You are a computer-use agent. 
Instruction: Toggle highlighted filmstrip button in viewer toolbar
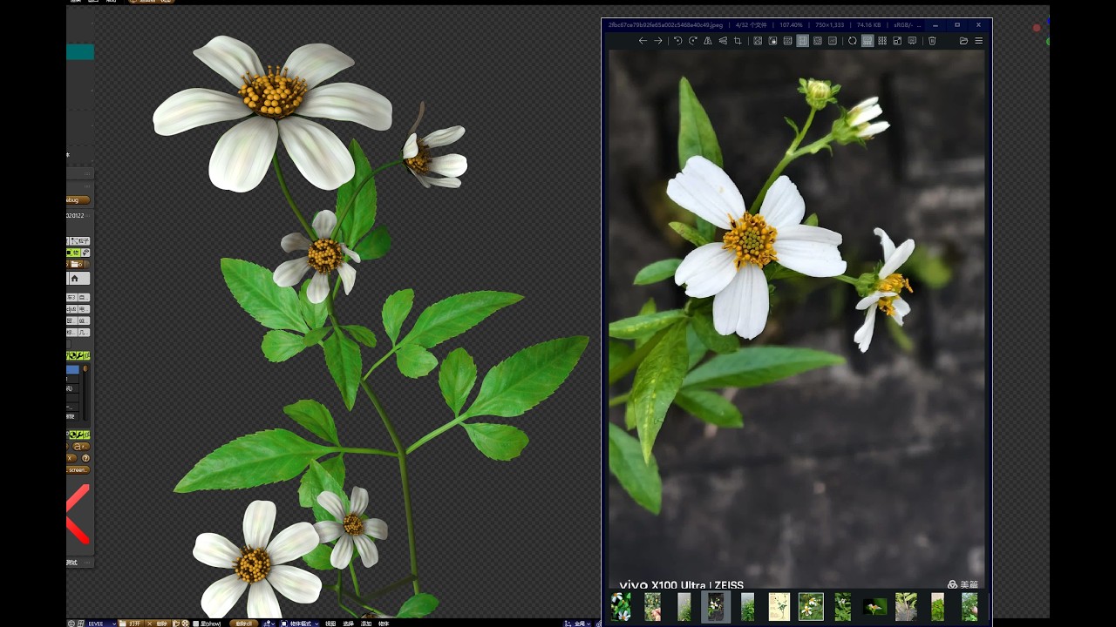(868, 41)
